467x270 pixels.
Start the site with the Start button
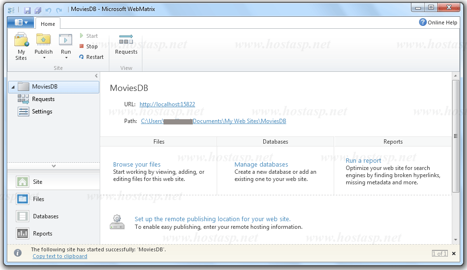89,36
